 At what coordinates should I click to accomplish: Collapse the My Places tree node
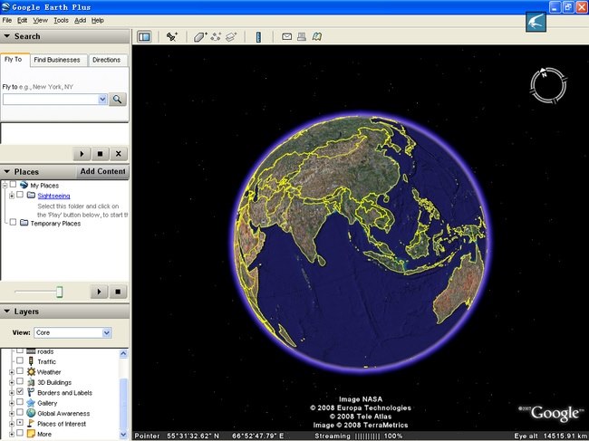click(x=5, y=186)
